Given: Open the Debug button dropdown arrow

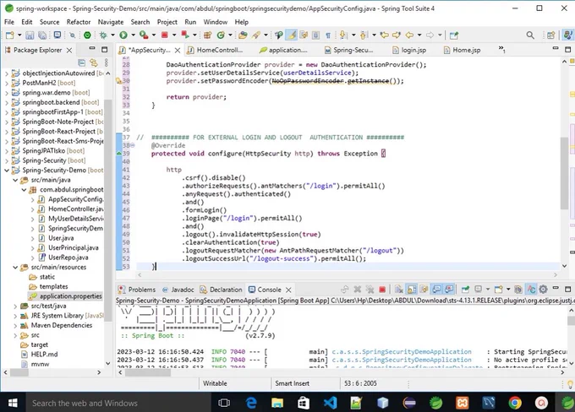Looking at the screenshot, I should [112, 35].
